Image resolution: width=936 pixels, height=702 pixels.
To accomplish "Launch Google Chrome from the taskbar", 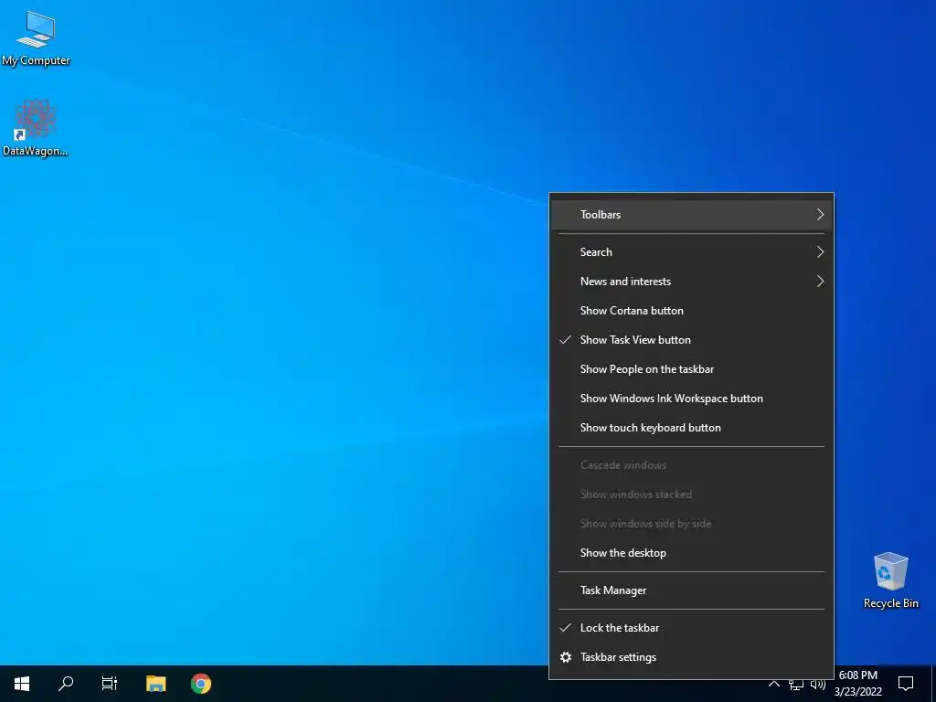I will pos(200,684).
